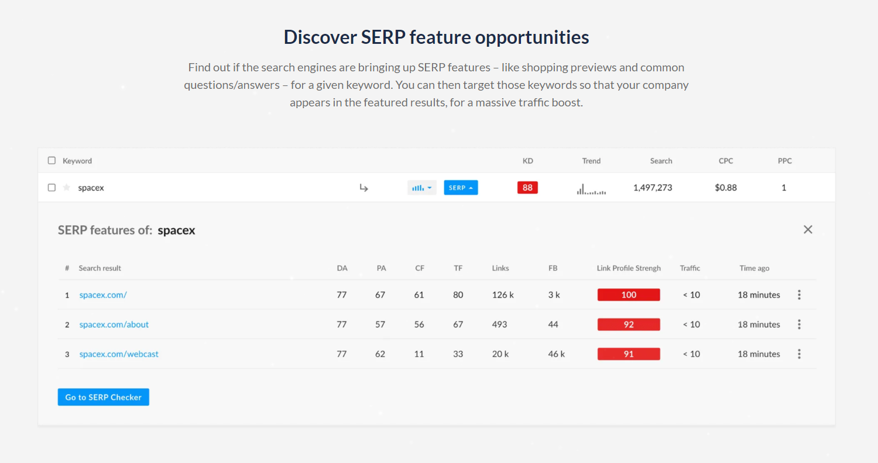This screenshot has width=878, height=463.
Task: Click the Links column header
Action: coord(500,268)
